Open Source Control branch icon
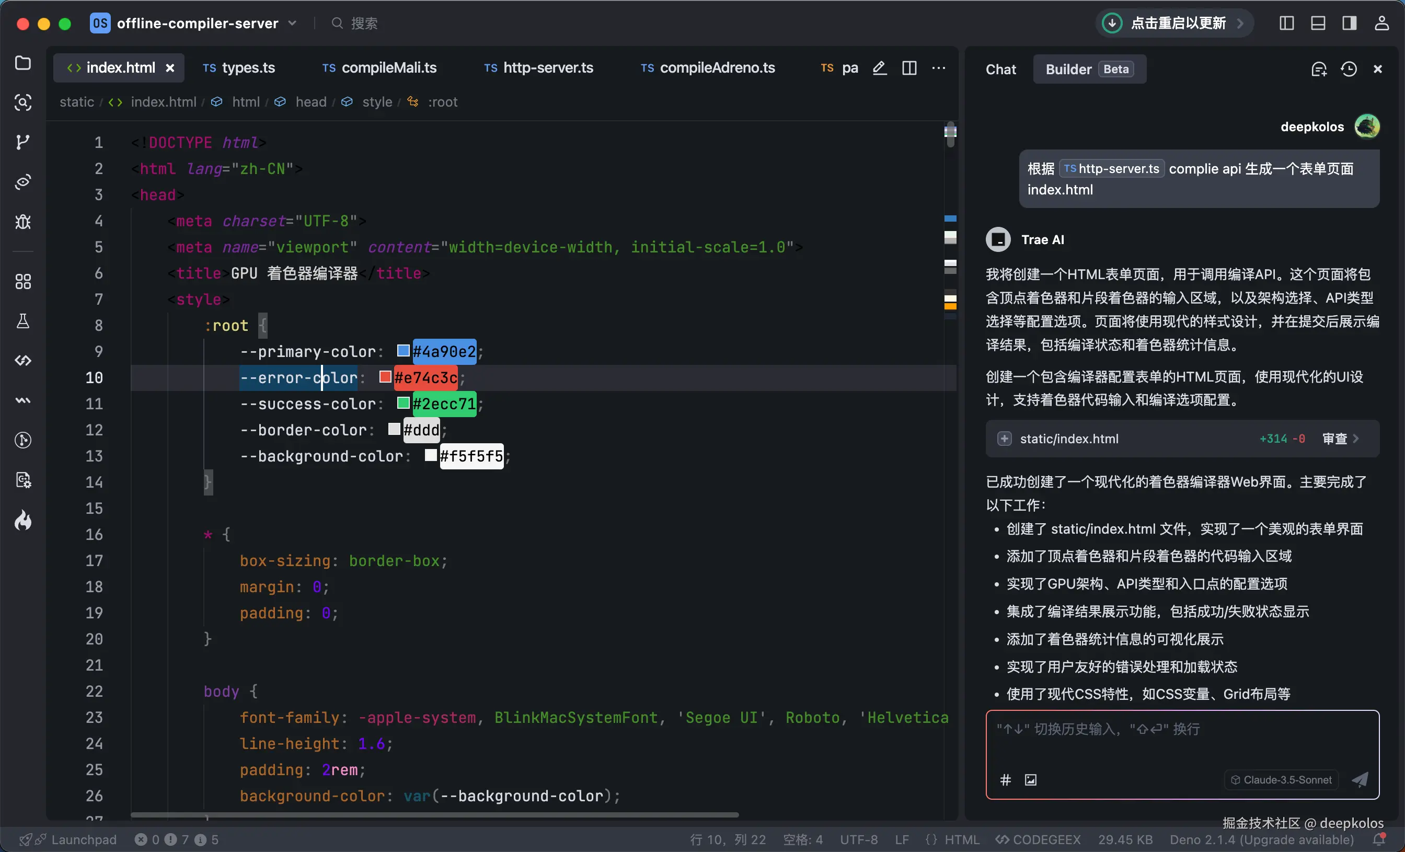Viewport: 1405px width, 852px height. tap(23, 142)
